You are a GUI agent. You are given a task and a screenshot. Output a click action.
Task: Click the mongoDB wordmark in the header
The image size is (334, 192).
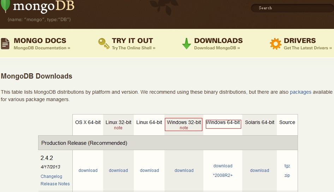(x=44, y=6)
